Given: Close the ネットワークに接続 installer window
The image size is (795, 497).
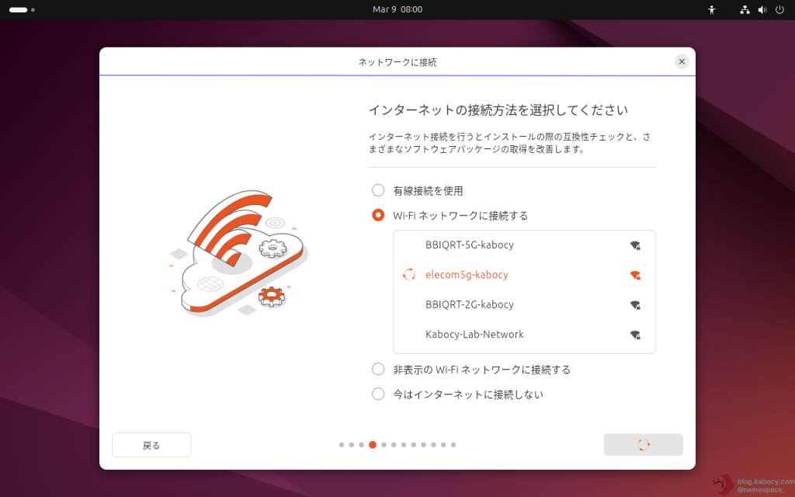Looking at the screenshot, I should [x=682, y=61].
